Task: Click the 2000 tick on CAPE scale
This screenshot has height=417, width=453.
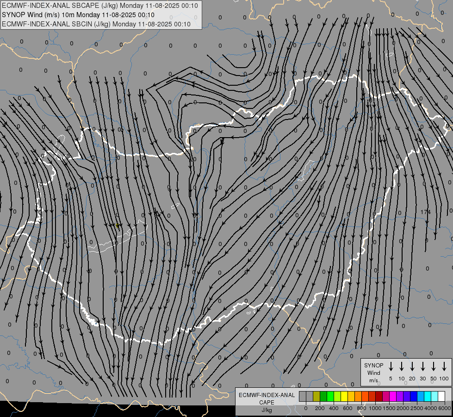Action: (x=403, y=408)
